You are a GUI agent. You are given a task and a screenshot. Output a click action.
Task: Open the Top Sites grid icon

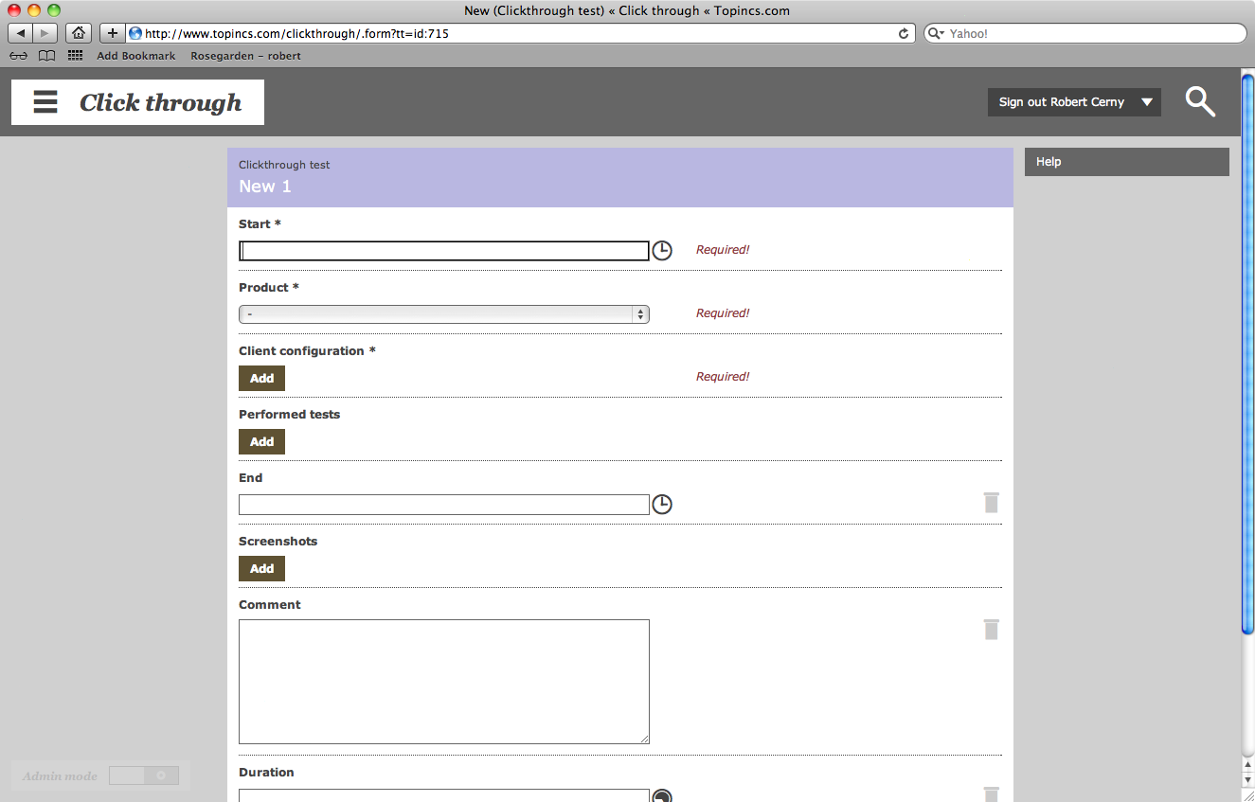76,56
